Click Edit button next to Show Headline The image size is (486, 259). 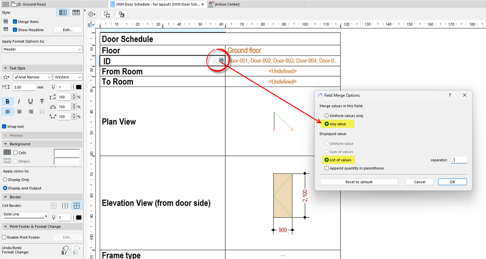coord(68,30)
